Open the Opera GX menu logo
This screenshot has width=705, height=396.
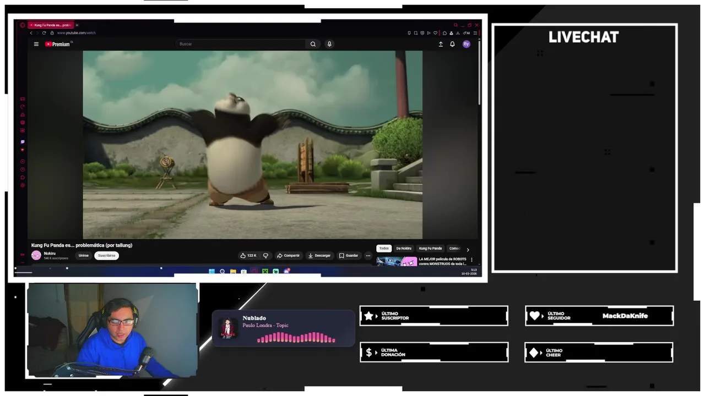23,25
